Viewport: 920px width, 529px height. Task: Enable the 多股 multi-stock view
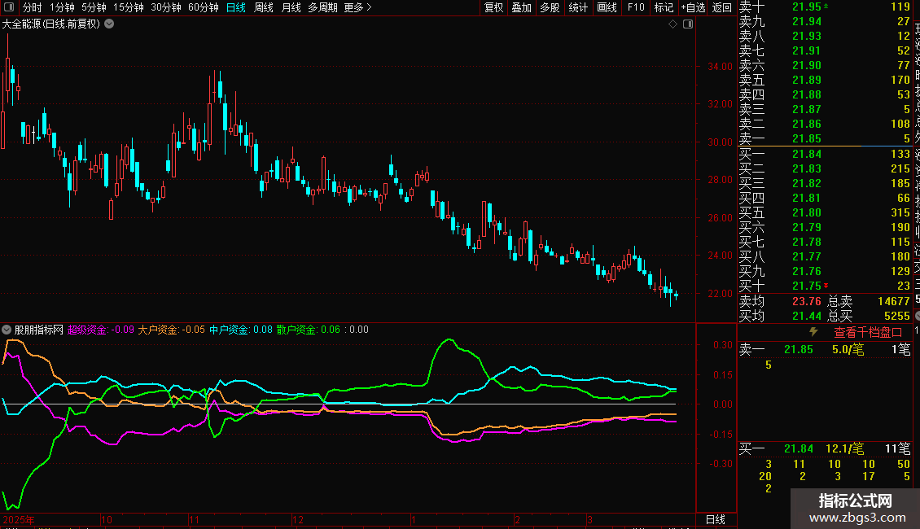(x=550, y=7)
